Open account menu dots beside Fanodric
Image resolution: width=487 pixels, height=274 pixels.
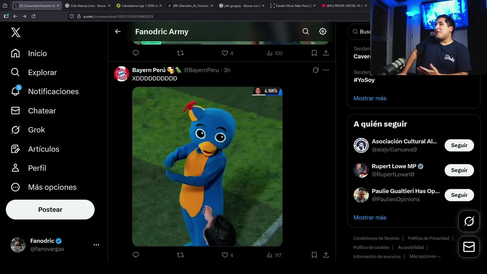96,245
